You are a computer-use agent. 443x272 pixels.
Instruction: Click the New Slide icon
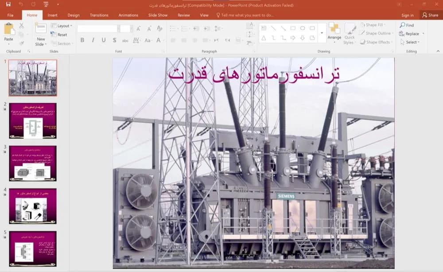[41, 28]
